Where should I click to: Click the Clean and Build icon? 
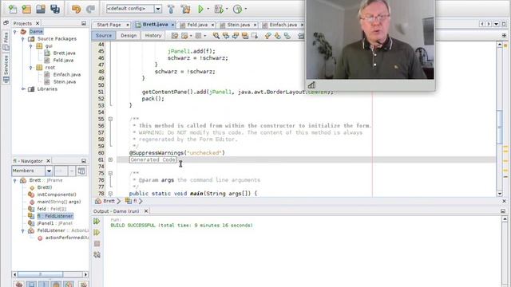[x=185, y=9]
